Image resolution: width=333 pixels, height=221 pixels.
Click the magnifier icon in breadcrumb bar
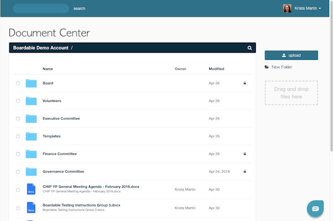(x=250, y=48)
